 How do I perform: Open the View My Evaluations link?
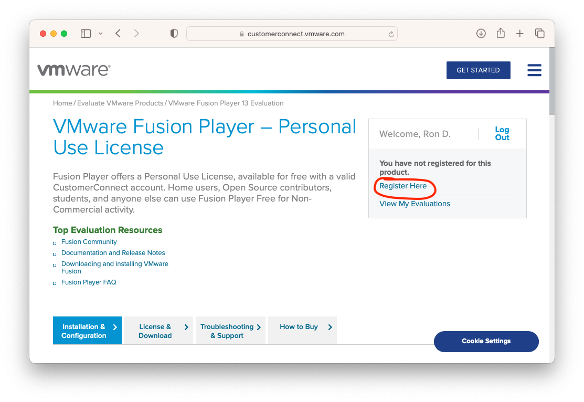point(415,204)
